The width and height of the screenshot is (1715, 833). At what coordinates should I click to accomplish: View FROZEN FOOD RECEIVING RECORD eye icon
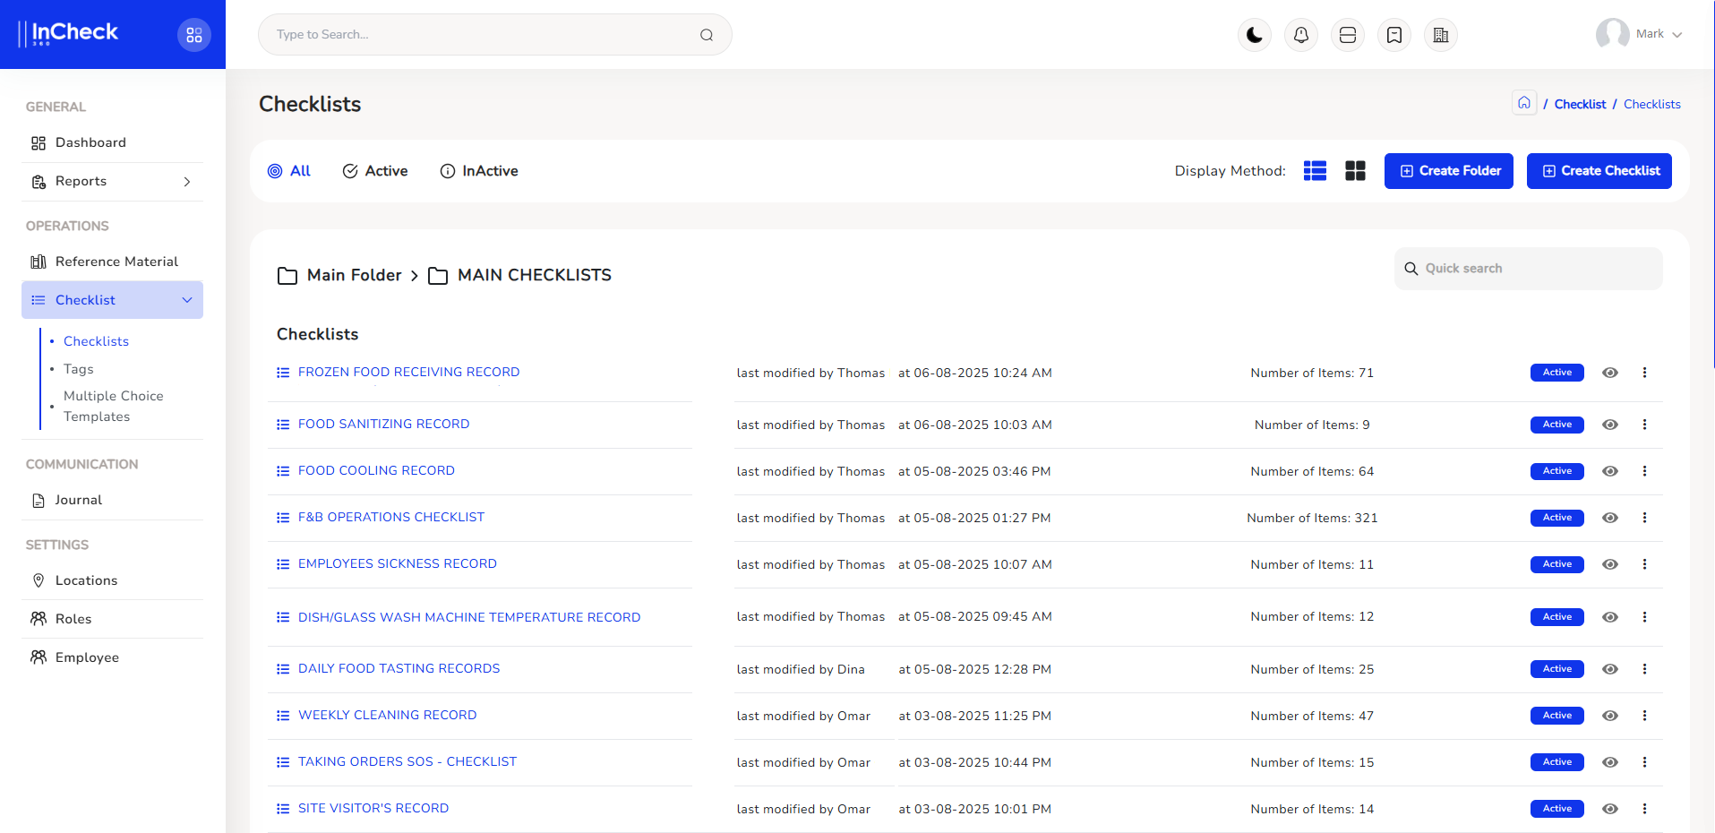tap(1609, 373)
